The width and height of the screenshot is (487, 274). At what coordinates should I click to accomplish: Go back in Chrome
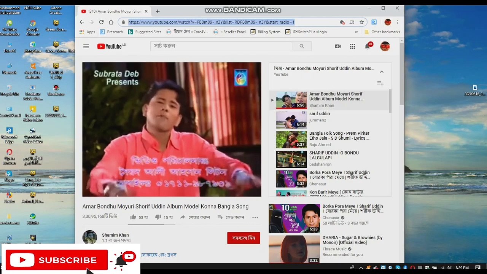(x=82, y=22)
